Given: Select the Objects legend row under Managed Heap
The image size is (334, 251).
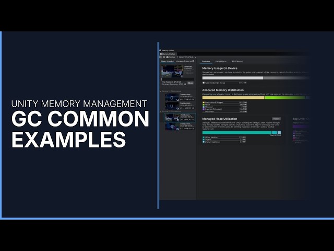Looking at the screenshot, I should [x=224, y=140].
